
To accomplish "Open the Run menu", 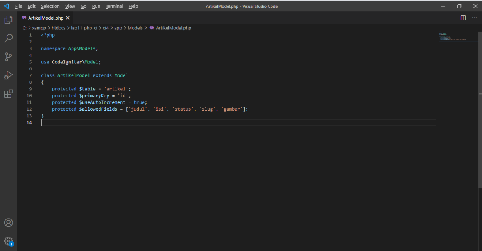I will (x=96, y=6).
